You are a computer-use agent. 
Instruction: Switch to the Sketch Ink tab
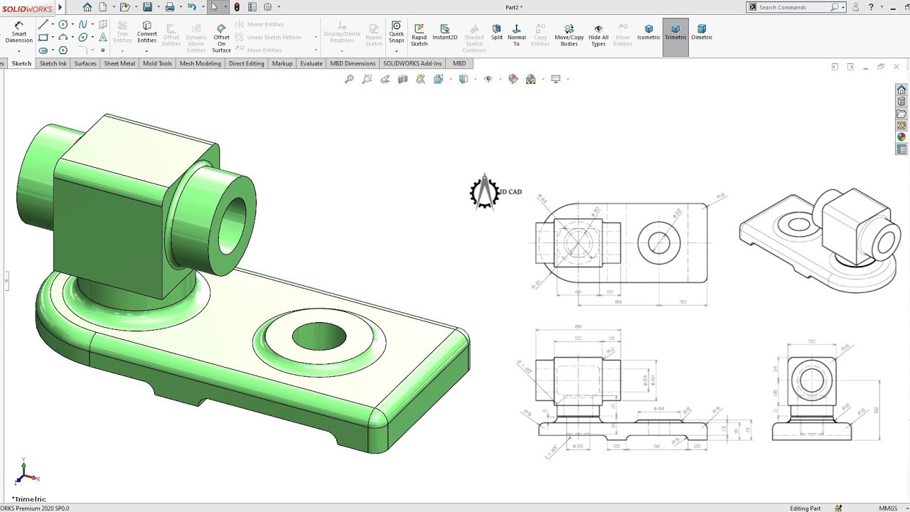coord(53,63)
